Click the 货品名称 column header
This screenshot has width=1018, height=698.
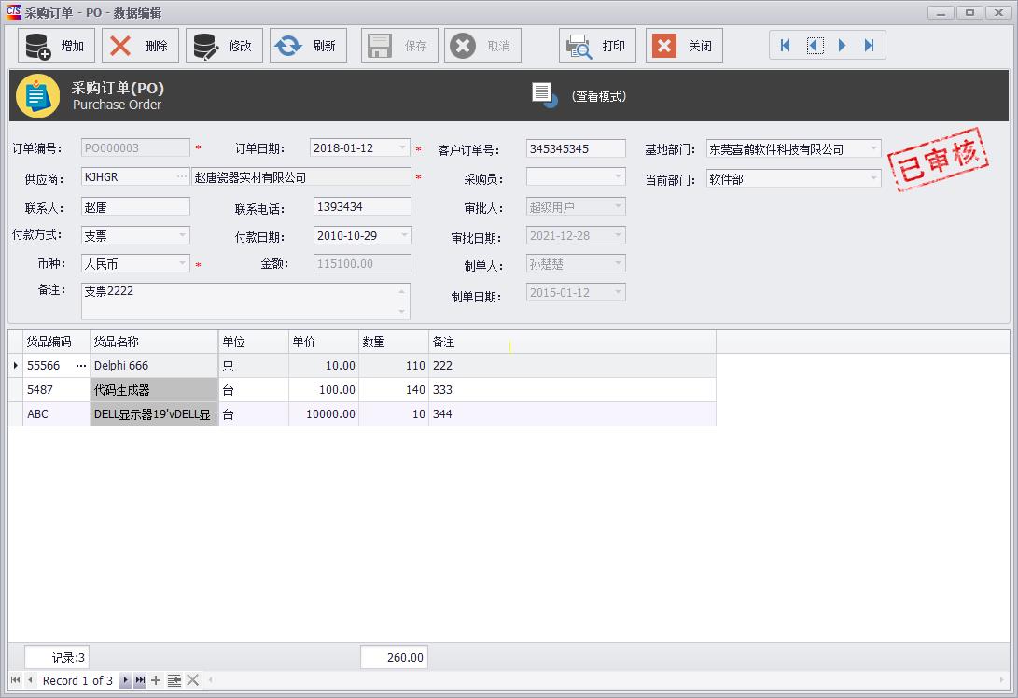coord(154,342)
